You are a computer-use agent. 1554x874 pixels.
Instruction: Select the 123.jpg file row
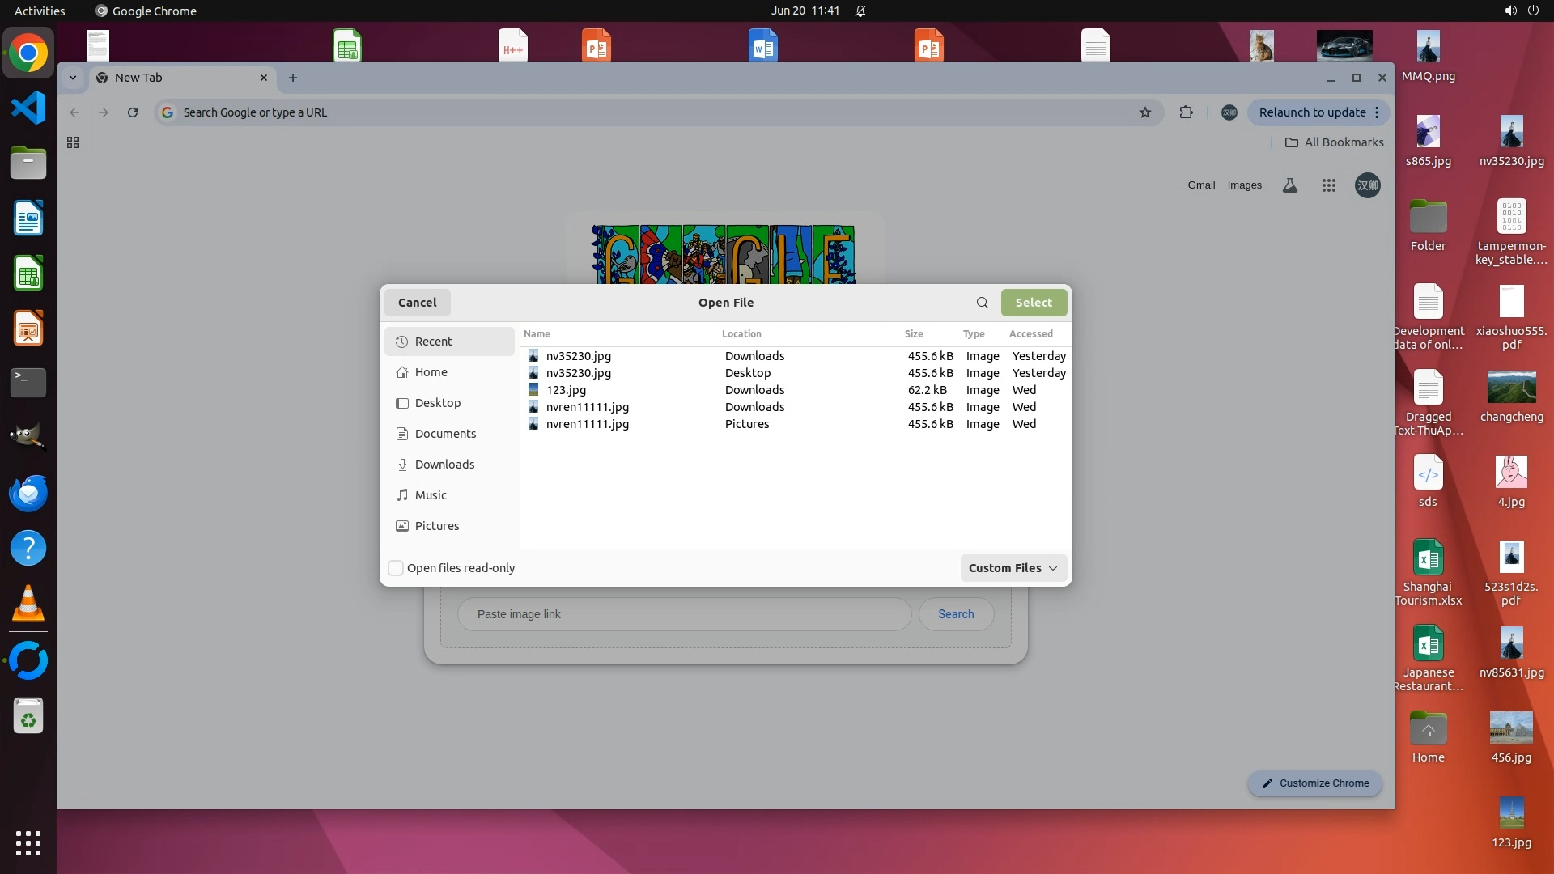pos(567,390)
